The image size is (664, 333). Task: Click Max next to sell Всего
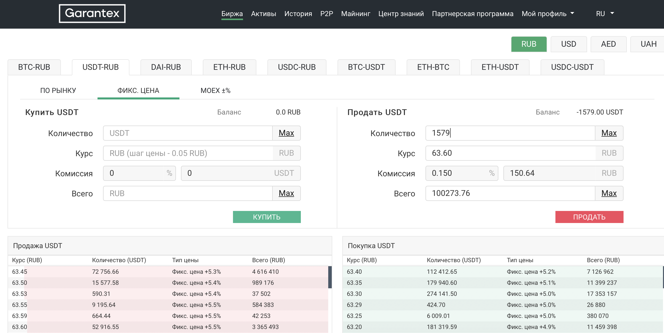(609, 193)
